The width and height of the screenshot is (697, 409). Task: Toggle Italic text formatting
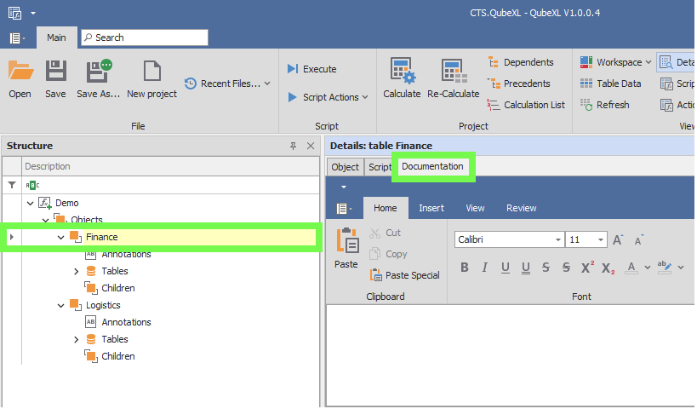(485, 268)
